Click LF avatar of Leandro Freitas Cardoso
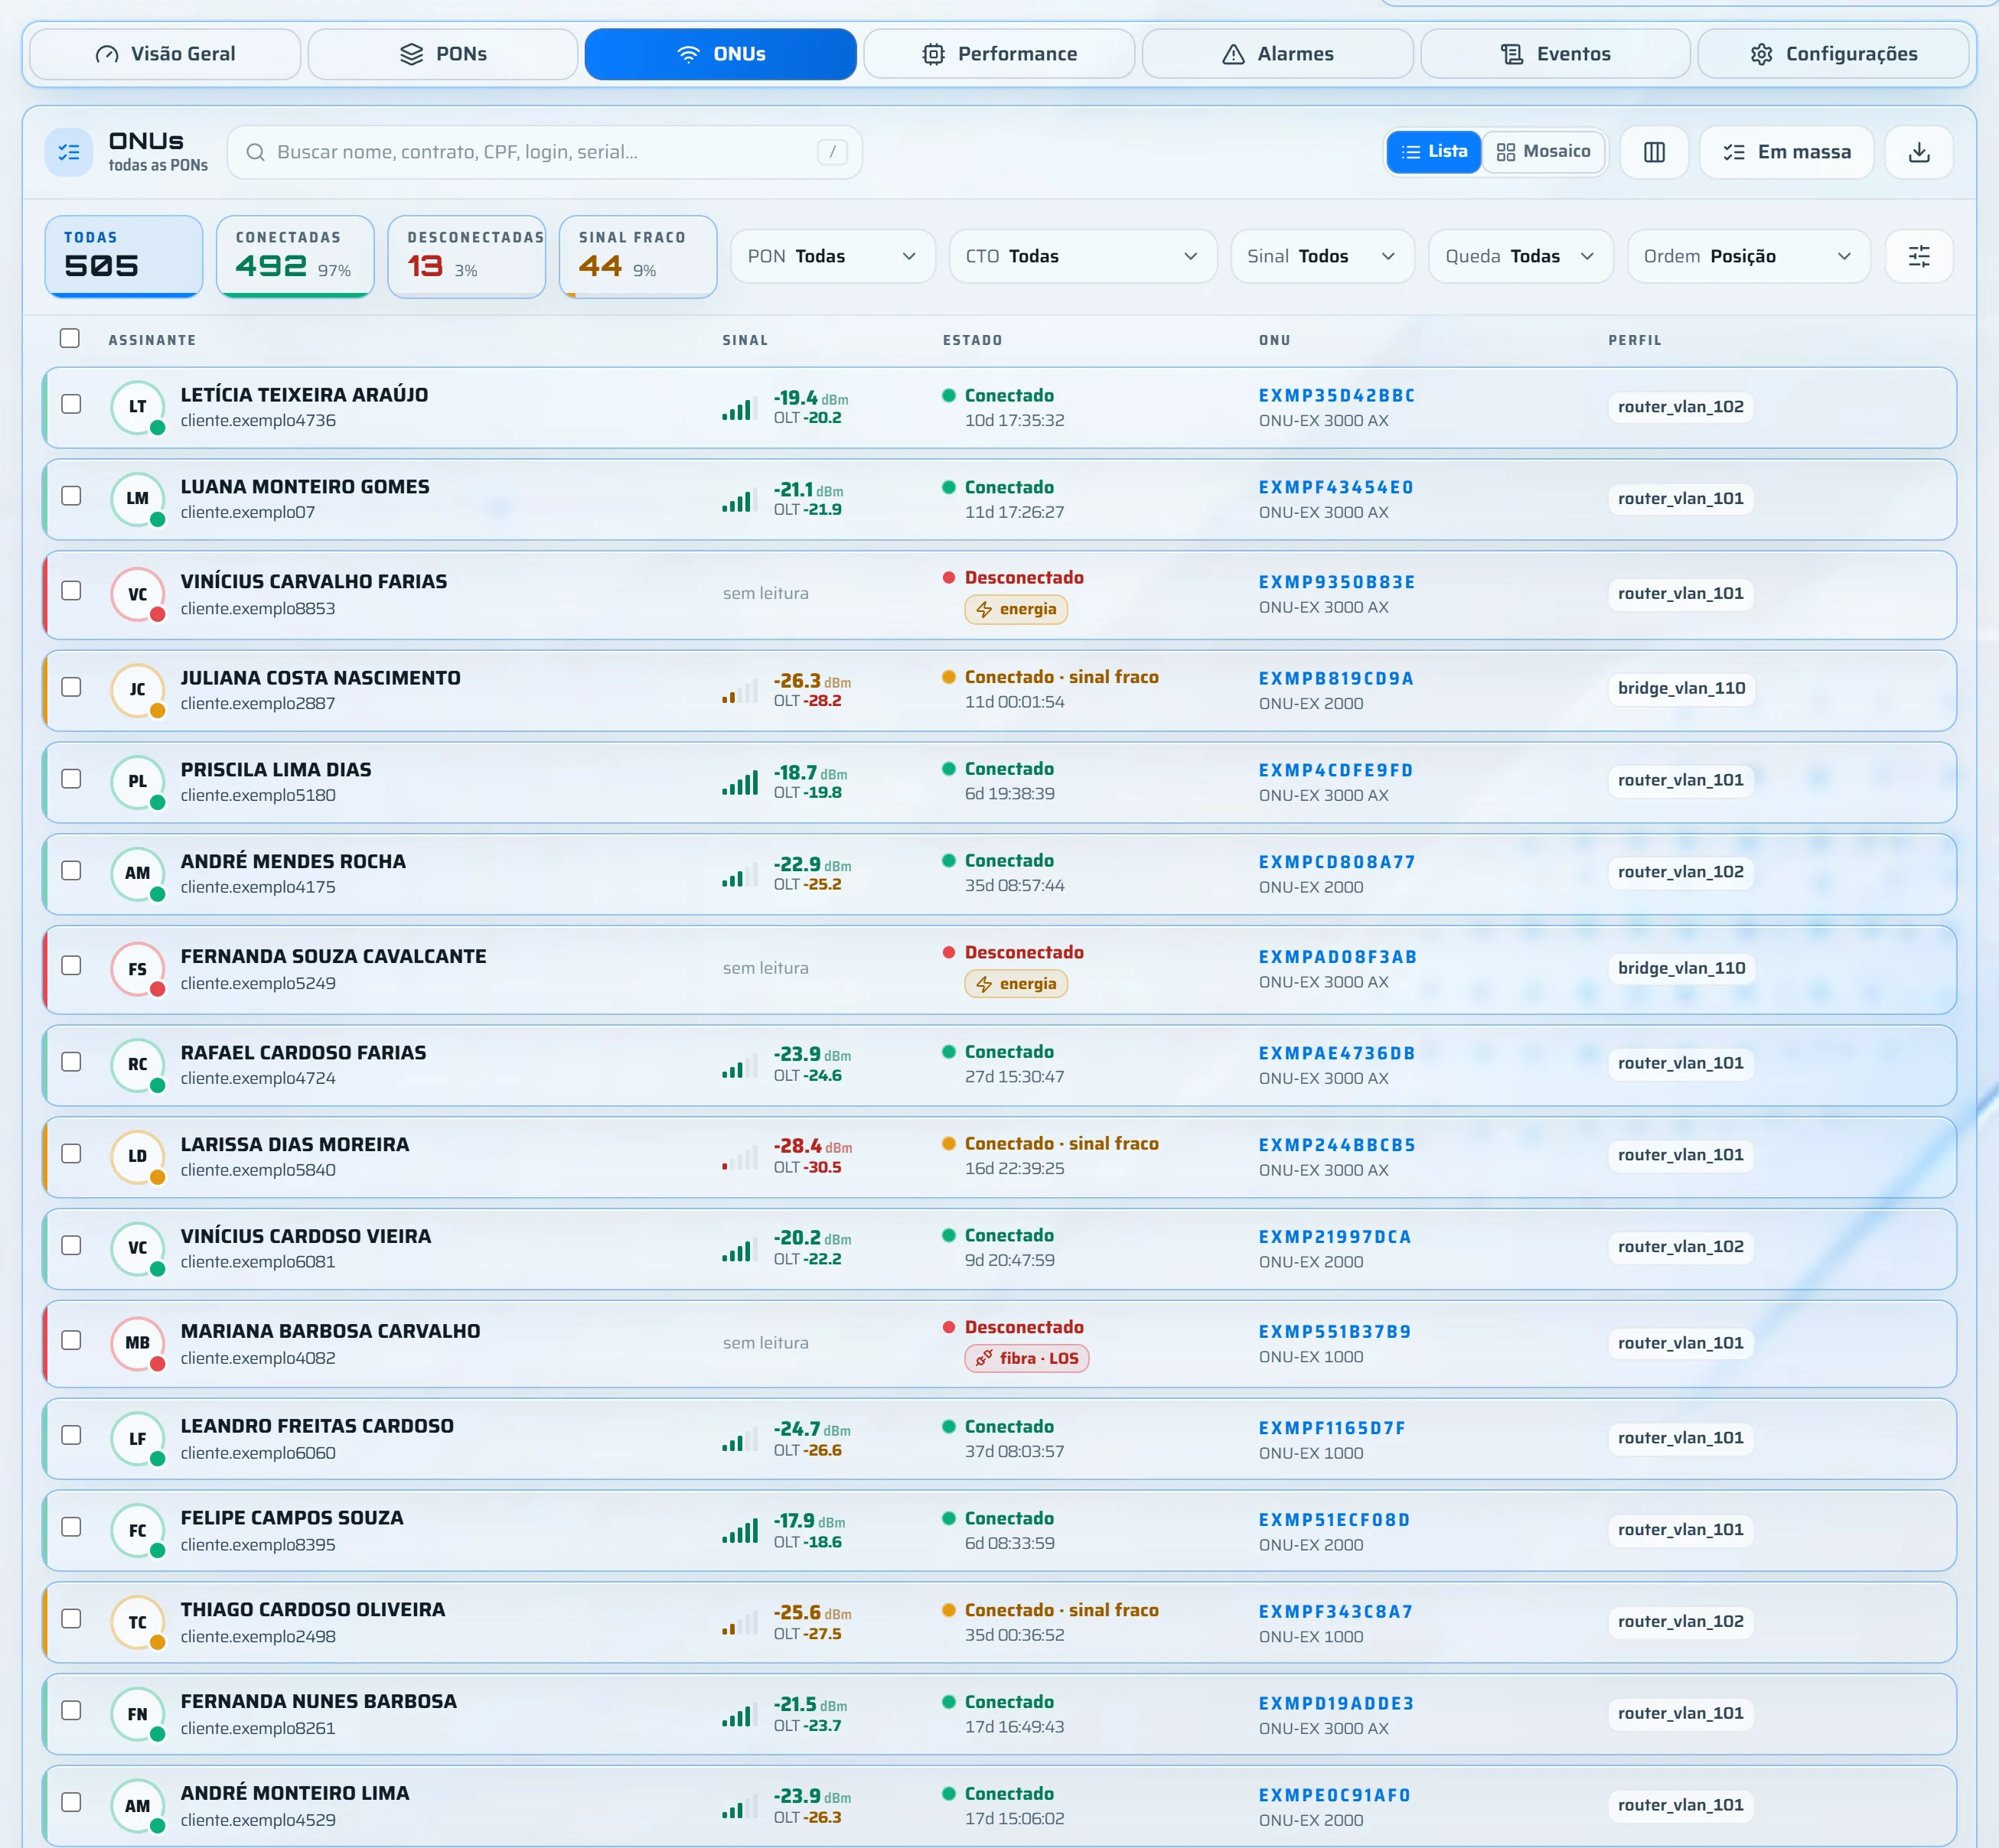Viewport: 1999px width, 1848px height. (138, 1439)
